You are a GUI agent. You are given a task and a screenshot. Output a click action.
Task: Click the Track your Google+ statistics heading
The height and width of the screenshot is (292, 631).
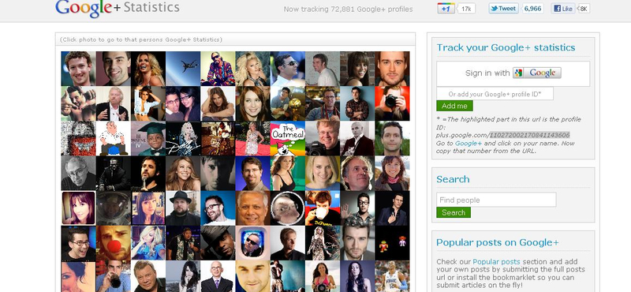(x=506, y=47)
